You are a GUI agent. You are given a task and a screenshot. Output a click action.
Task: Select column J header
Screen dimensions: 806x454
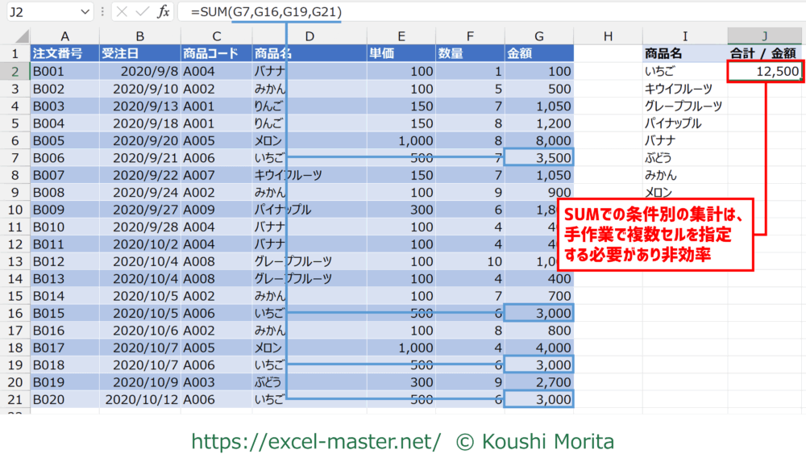764,36
